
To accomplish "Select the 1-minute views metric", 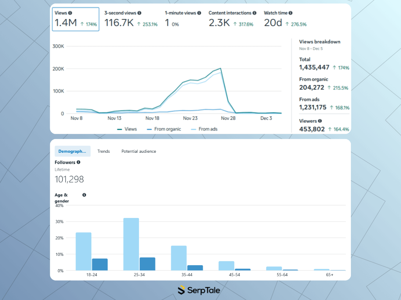I will tap(183, 20).
